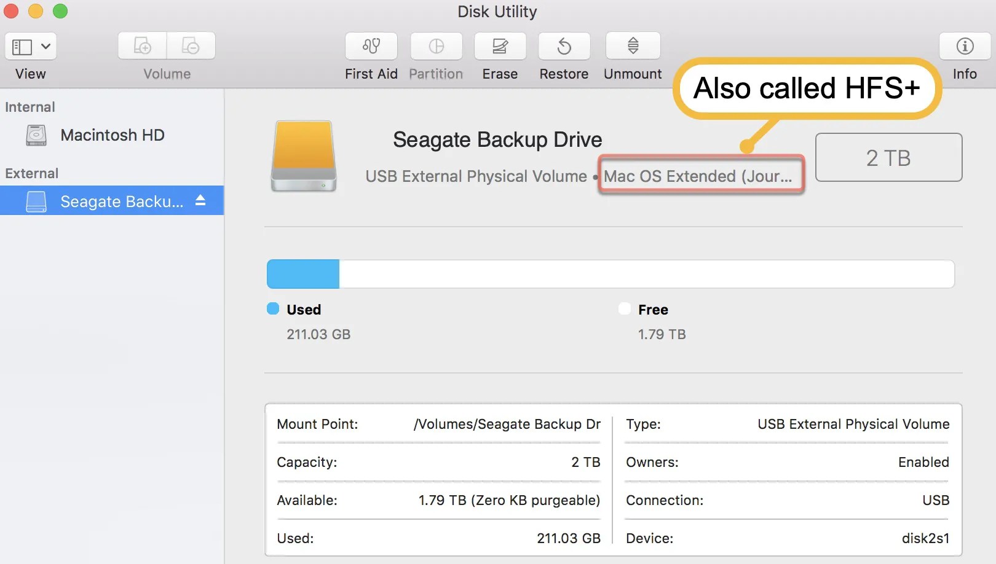Click the 2 TB capacity badge
The height and width of the screenshot is (564, 996).
[888, 157]
